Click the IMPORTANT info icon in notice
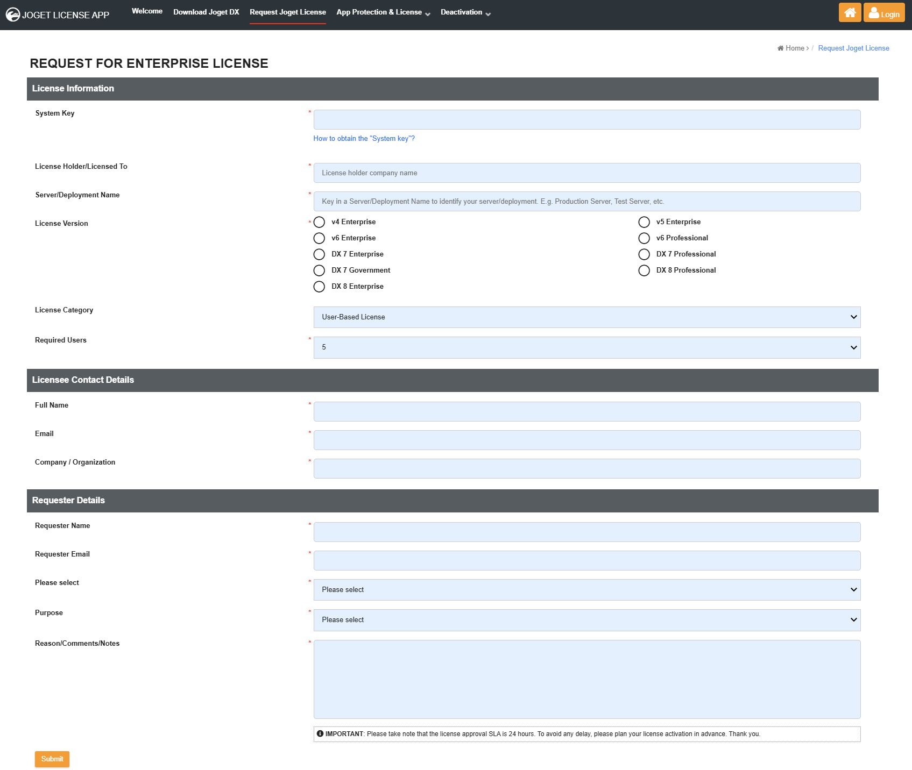 320,733
